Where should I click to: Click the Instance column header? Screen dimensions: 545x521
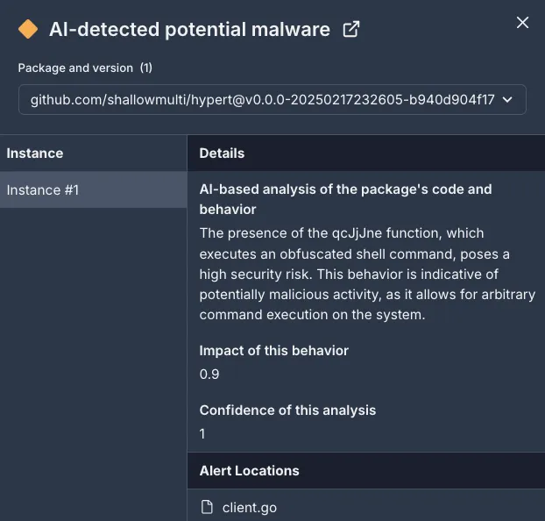click(x=35, y=153)
